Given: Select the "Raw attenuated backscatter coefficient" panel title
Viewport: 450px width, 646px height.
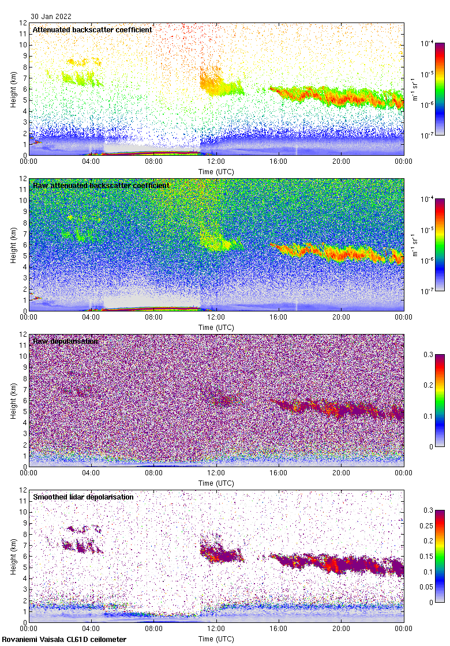Looking at the screenshot, I should coord(101,185).
